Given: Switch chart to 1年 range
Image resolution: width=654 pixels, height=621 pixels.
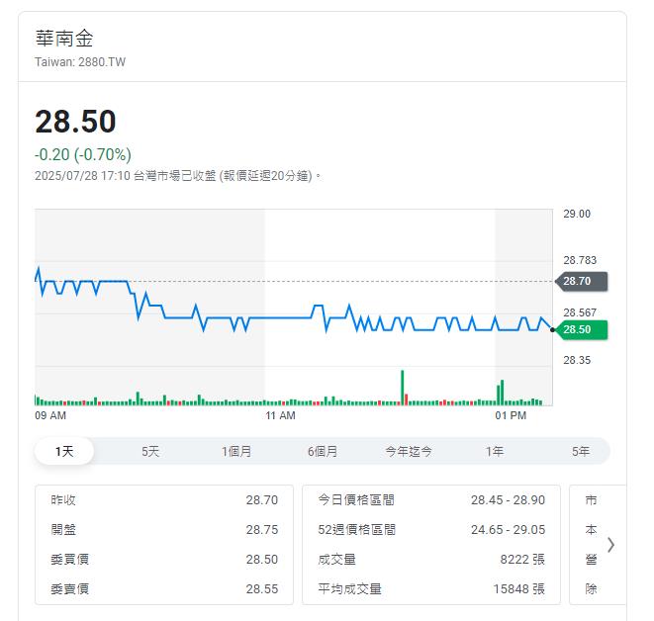Looking at the screenshot, I should coord(495,451).
